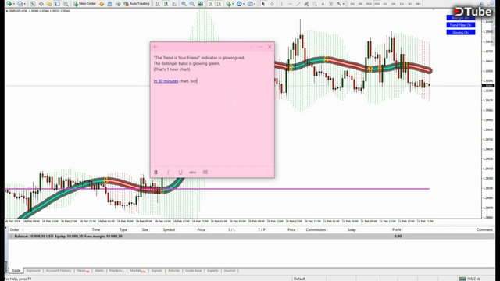Switch chart to M15 timeframe
Image resolution: width=500 pixels, height=281 pixels.
click(369, 4)
